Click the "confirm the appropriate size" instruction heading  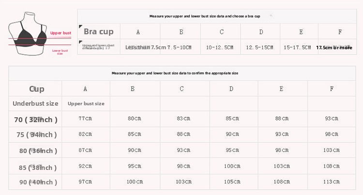[175, 73]
